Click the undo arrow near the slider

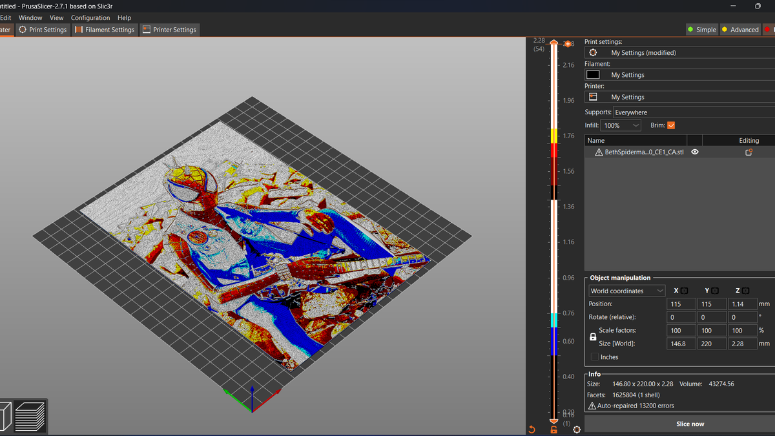click(531, 429)
